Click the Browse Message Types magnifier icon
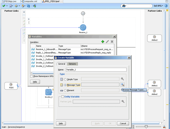This screenshot has height=129, width=170. (122, 84)
